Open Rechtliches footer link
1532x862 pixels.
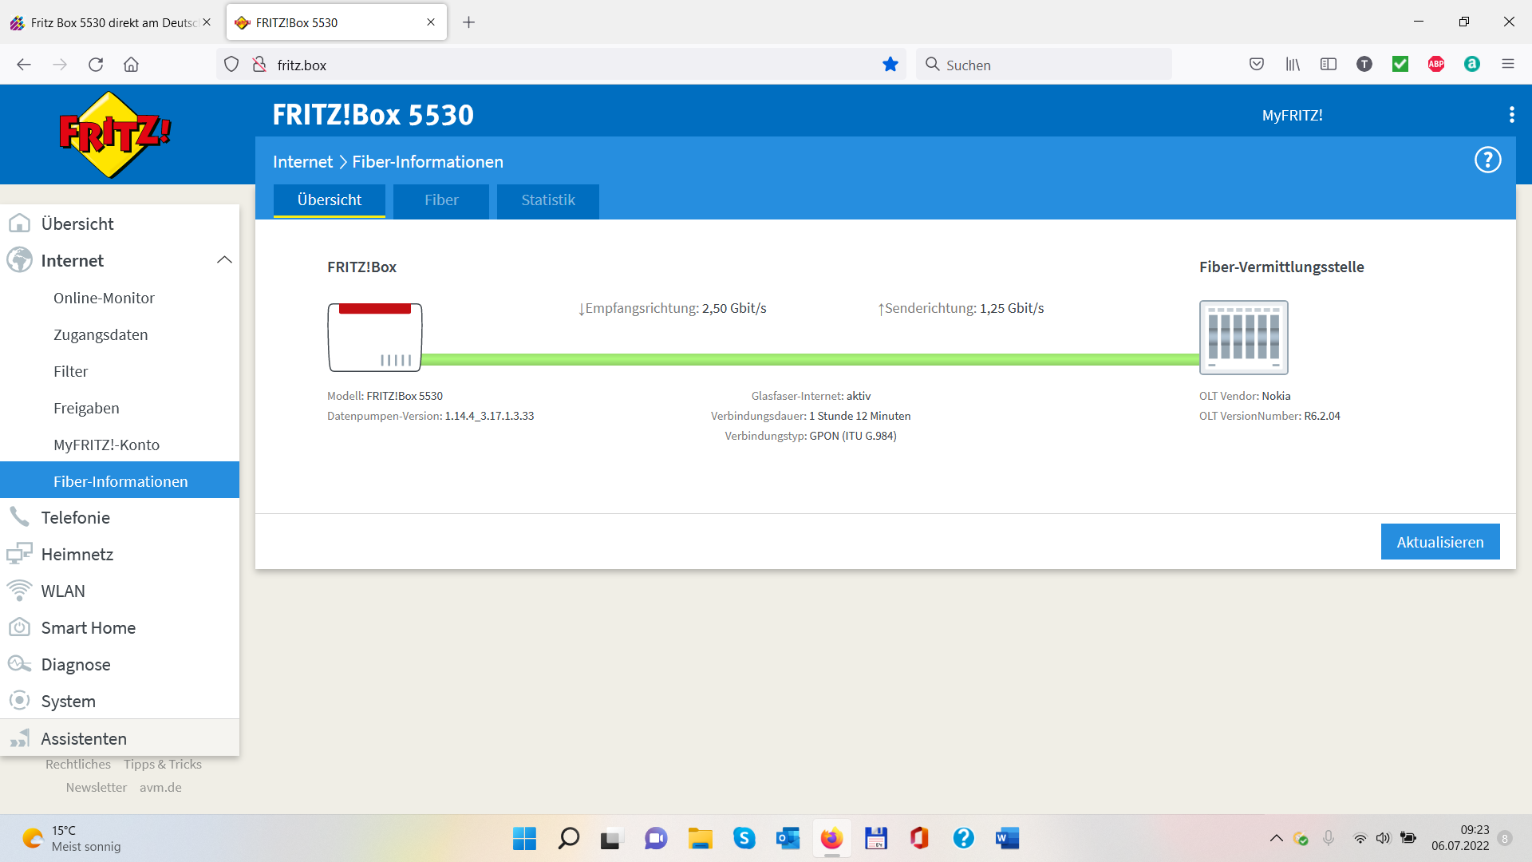(78, 764)
